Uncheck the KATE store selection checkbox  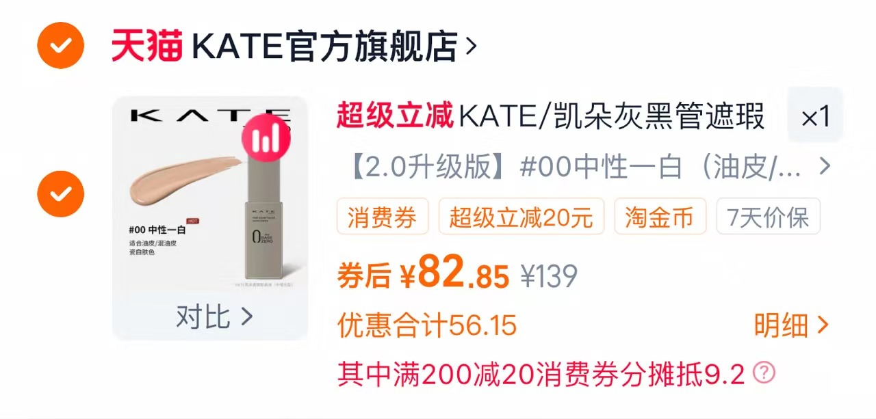60,46
